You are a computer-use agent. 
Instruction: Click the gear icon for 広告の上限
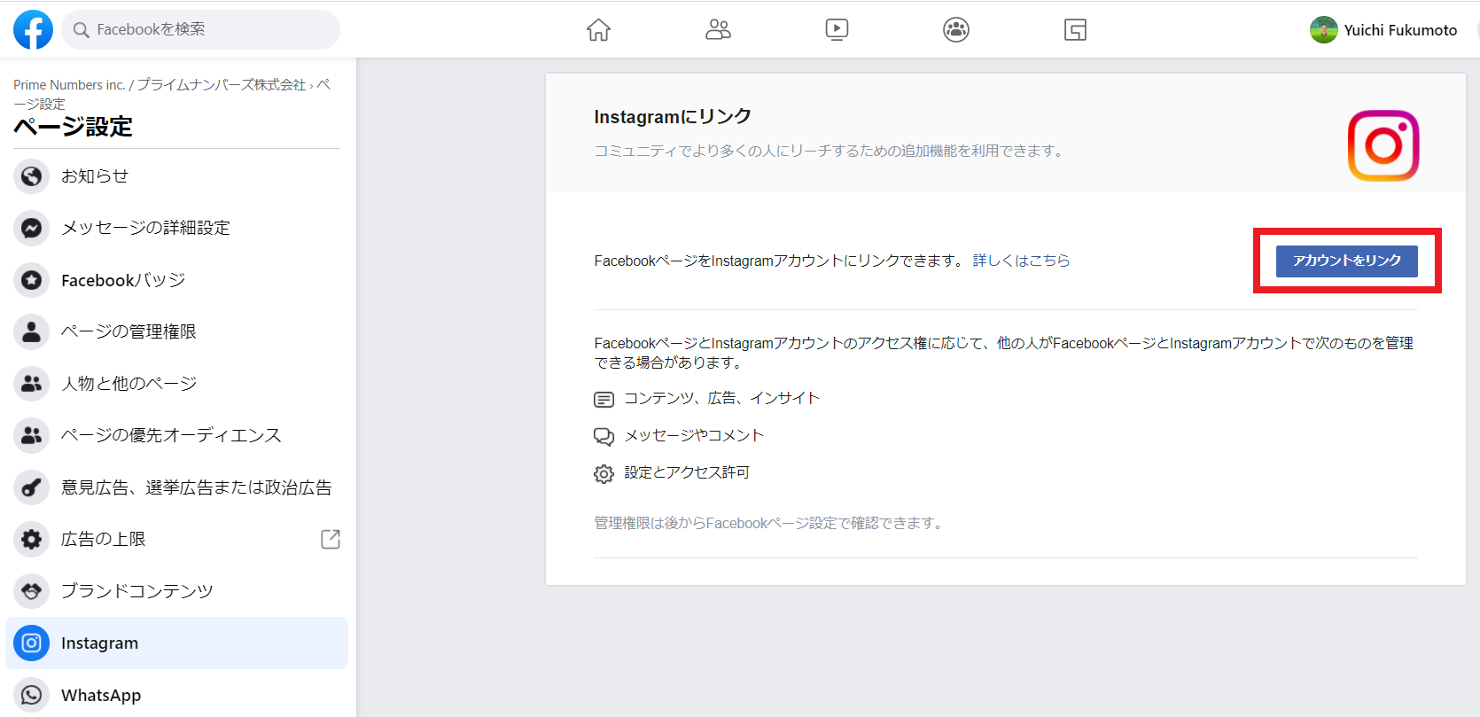point(31,539)
